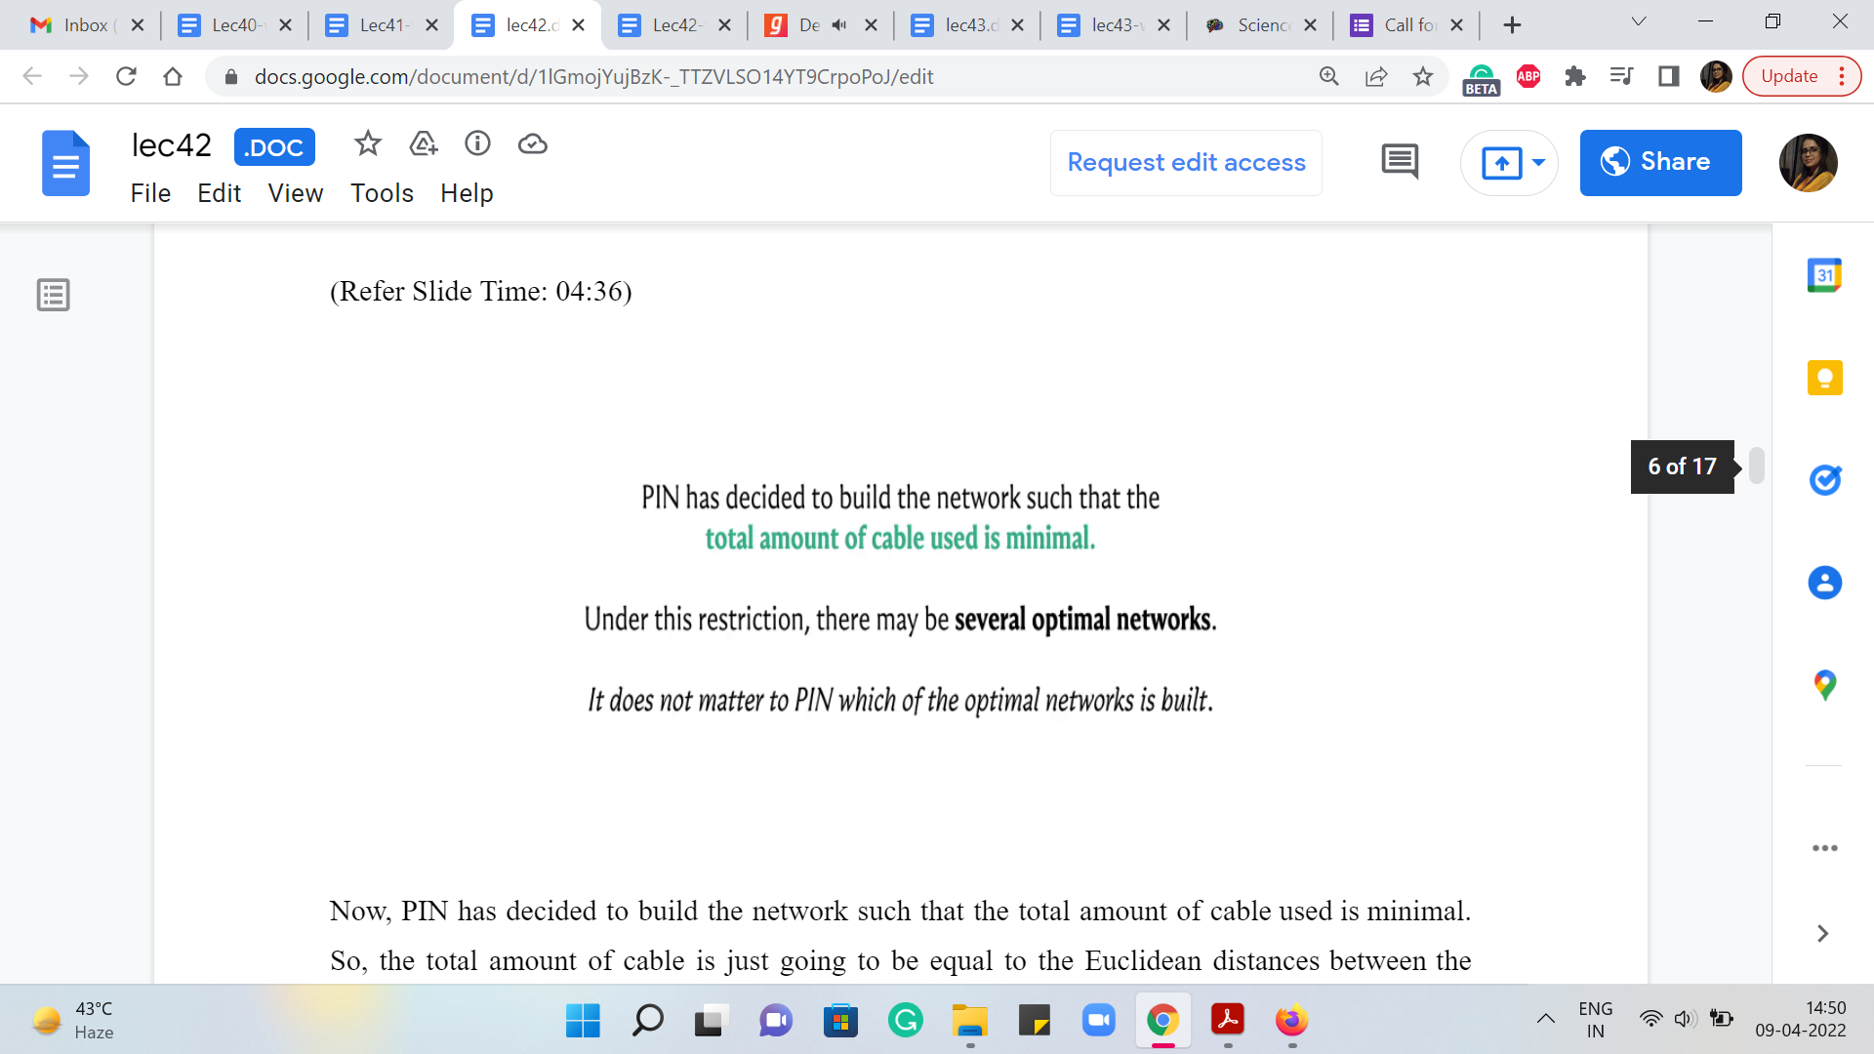Open the Tools menu
The image size is (1874, 1054).
[x=382, y=193]
